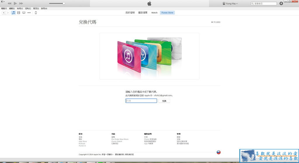
Task: Open the 我的近購清單 footer link
Action: coord(182,141)
